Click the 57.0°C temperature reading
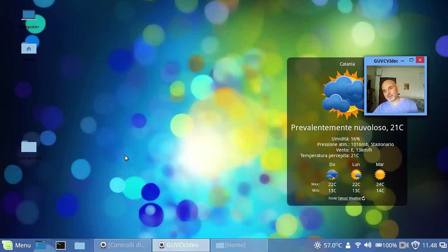448x252 pixels. pos(332,245)
